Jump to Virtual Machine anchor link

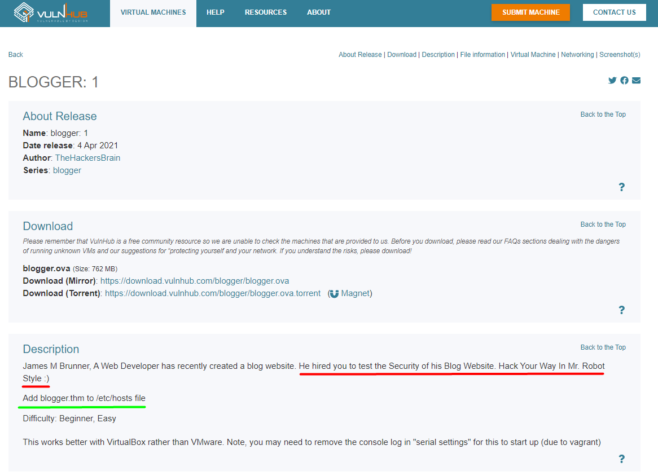point(533,55)
